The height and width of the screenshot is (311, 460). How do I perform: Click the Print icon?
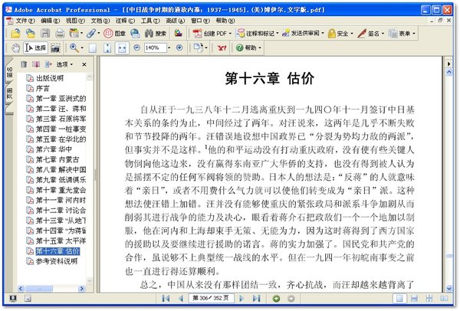tap(60, 34)
